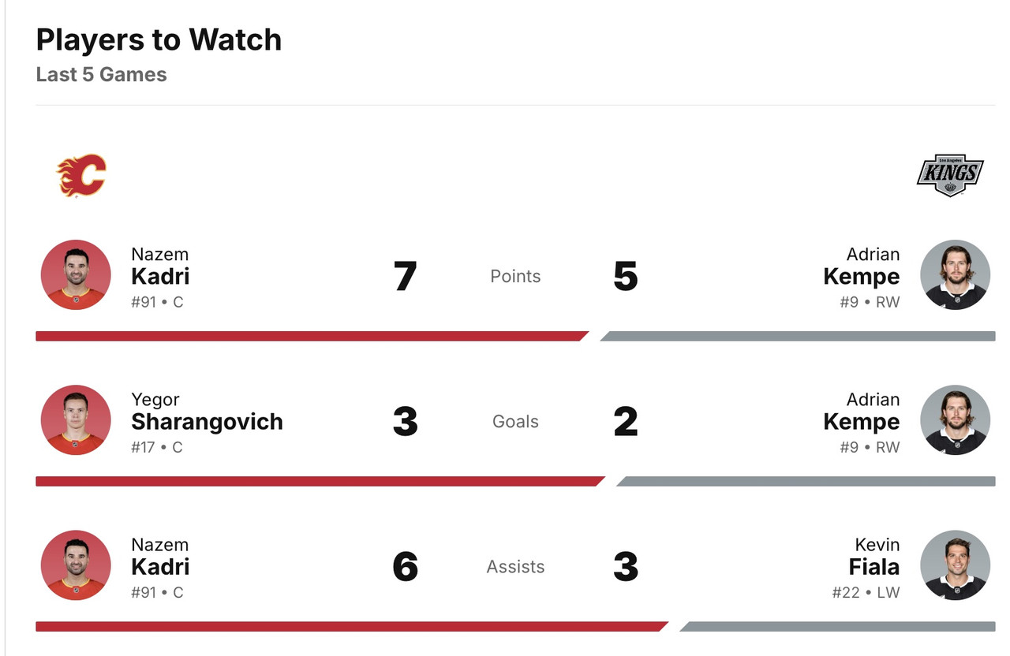
Task: Open Adrian Kempe's headshot in the Points row
Action: tap(955, 275)
